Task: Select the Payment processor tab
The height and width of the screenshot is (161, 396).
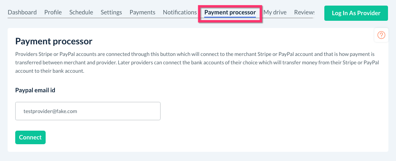Action: point(230,12)
